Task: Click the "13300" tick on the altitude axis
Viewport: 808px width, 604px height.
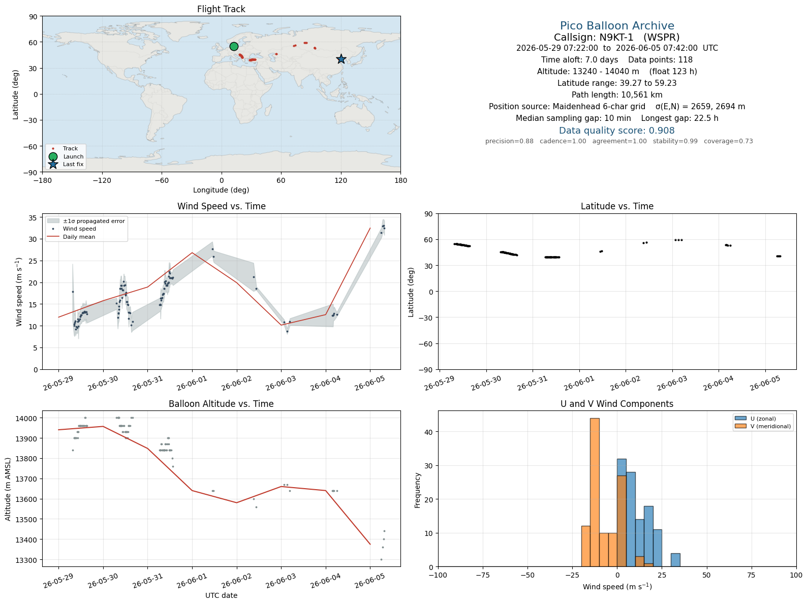Action: pyautogui.click(x=27, y=560)
